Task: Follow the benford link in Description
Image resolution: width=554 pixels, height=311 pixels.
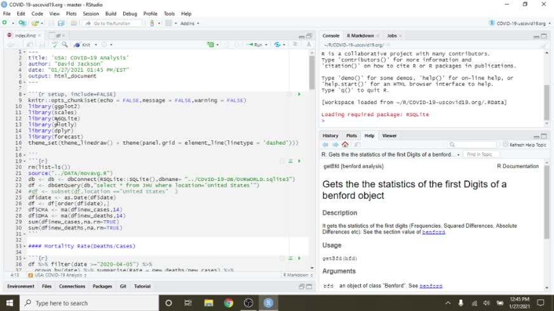Action: click(433, 232)
